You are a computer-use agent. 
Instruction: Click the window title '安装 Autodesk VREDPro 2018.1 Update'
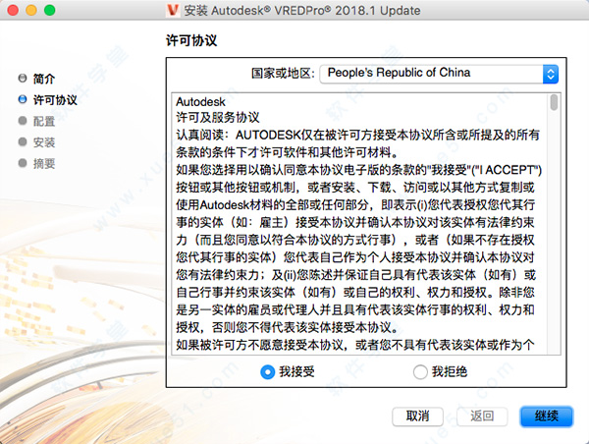pos(302,11)
